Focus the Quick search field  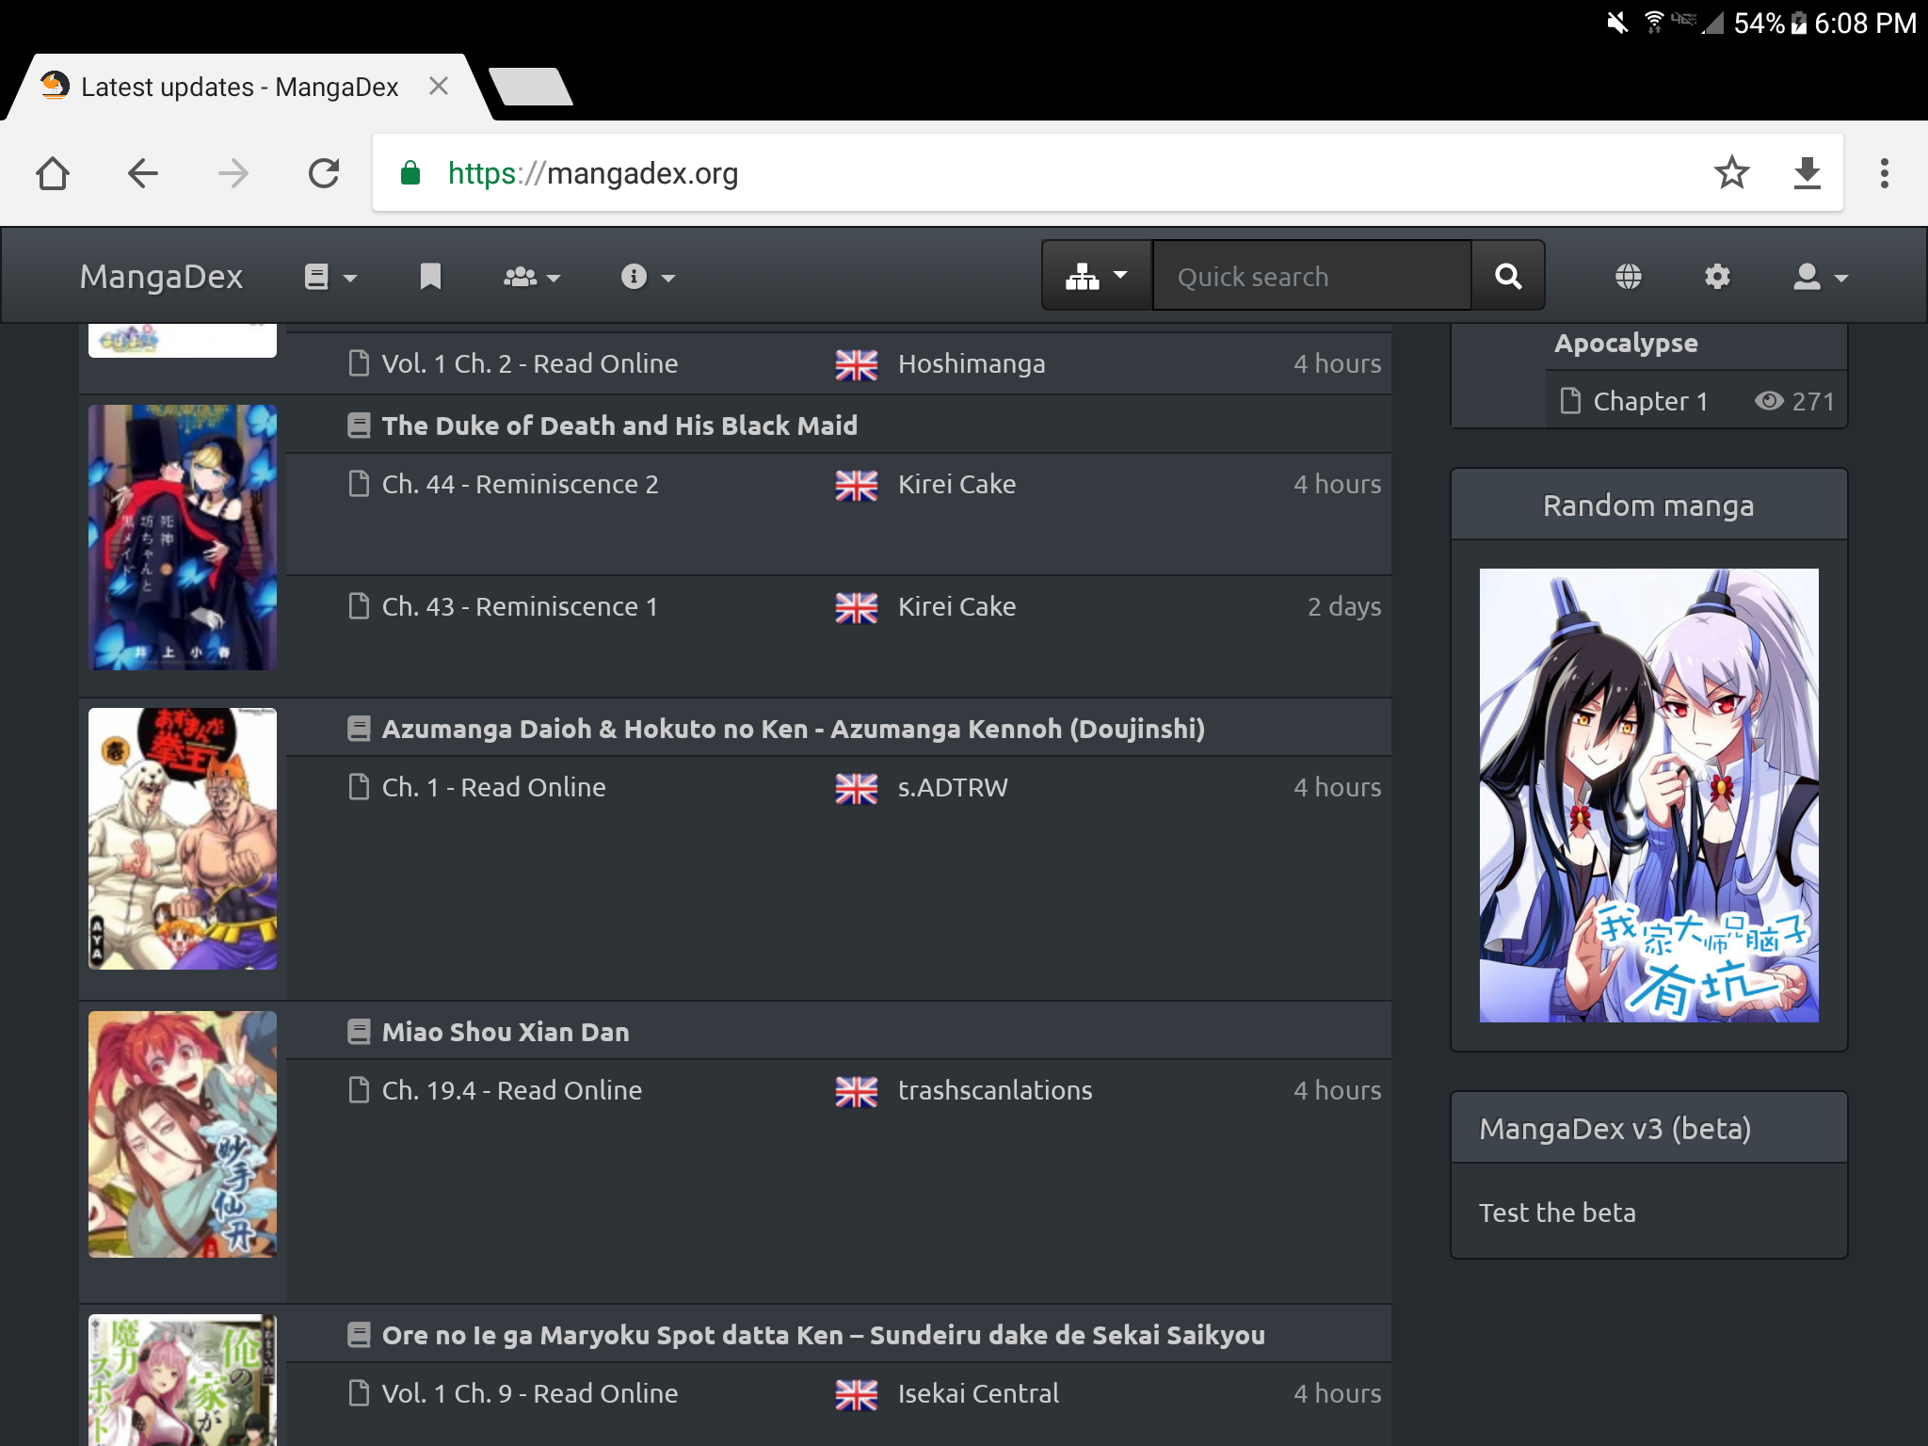point(1311,276)
